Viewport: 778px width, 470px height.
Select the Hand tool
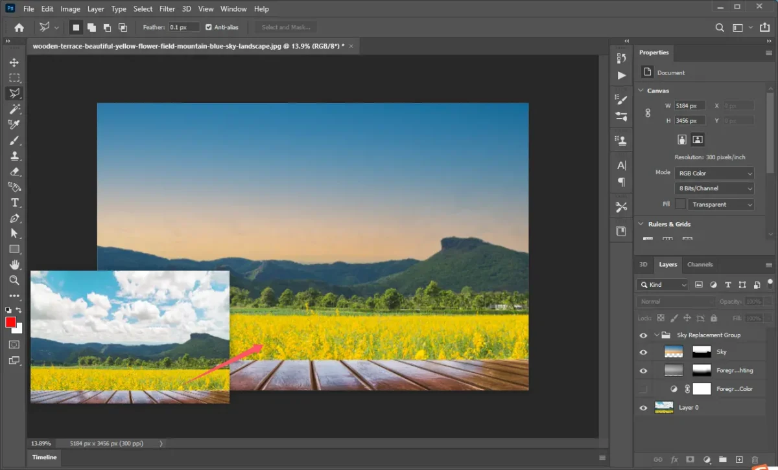(x=14, y=265)
